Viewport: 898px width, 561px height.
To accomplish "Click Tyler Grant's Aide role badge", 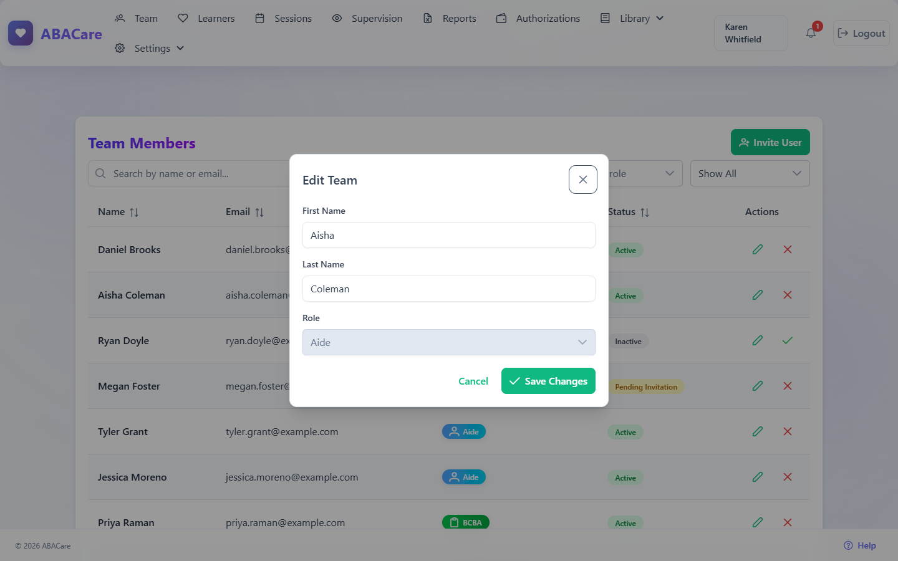I will tap(464, 431).
